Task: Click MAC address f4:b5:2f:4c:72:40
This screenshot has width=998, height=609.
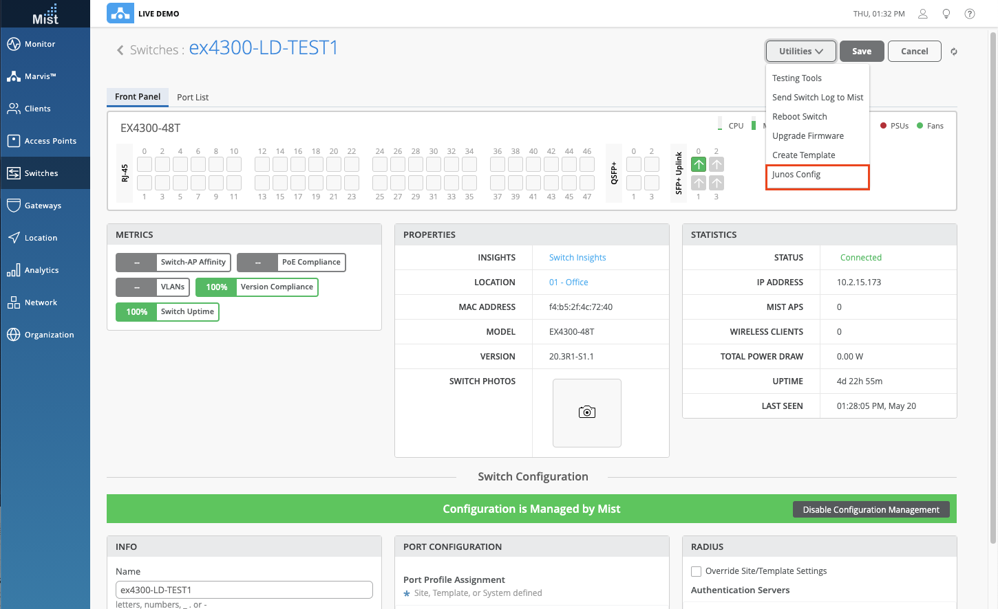Action: (x=581, y=307)
